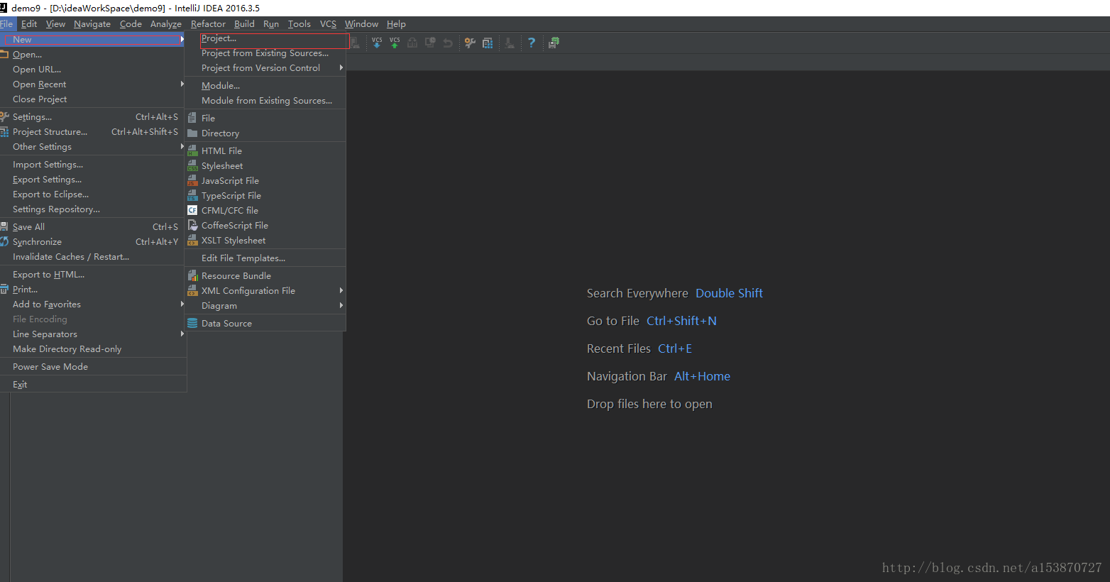
Task: Select Open... in the File menu
Action: 93,55
